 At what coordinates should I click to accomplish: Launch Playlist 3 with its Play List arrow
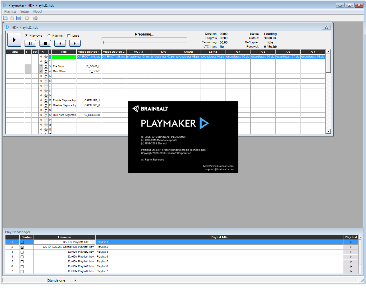pyautogui.click(x=351, y=252)
